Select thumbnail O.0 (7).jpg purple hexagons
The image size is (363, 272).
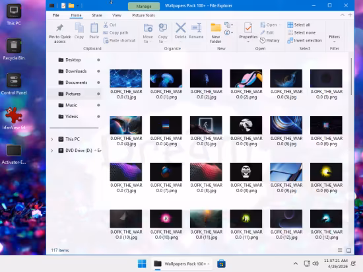tap(126, 172)
